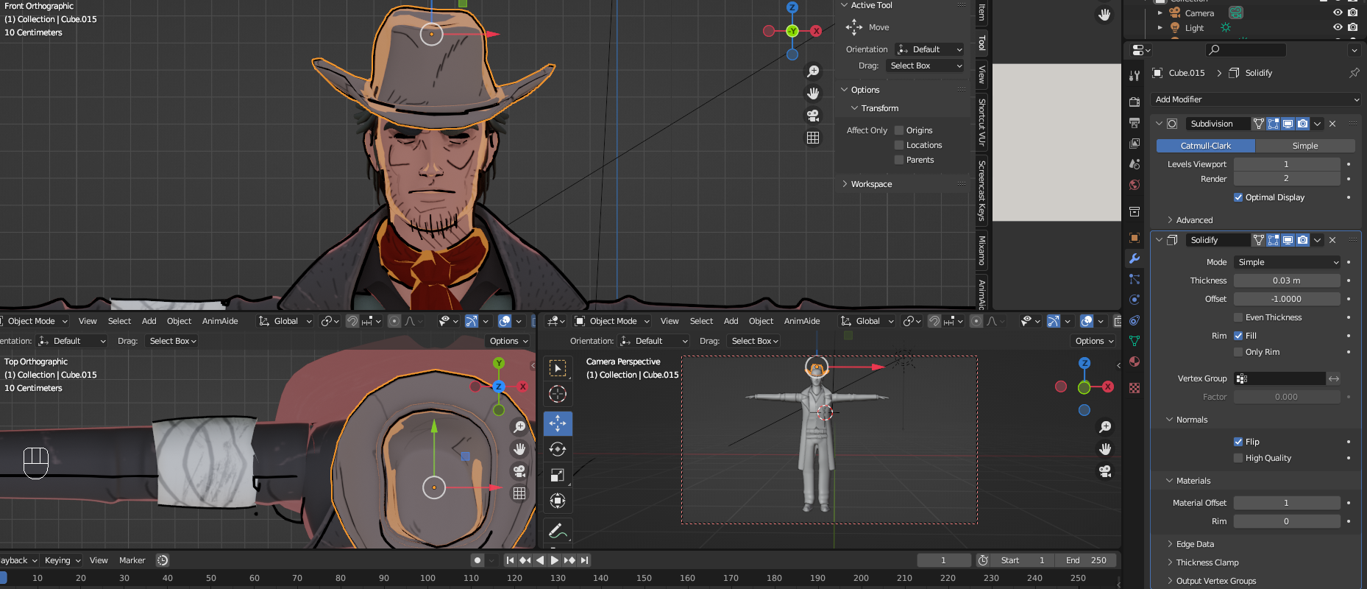The image size is (1367, 589).
Task: Remove the Solidify modifier with its X
Action: click(1332, 240)
